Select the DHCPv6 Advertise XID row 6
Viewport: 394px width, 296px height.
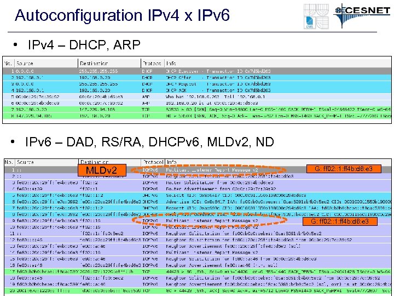tap(198, 202)
